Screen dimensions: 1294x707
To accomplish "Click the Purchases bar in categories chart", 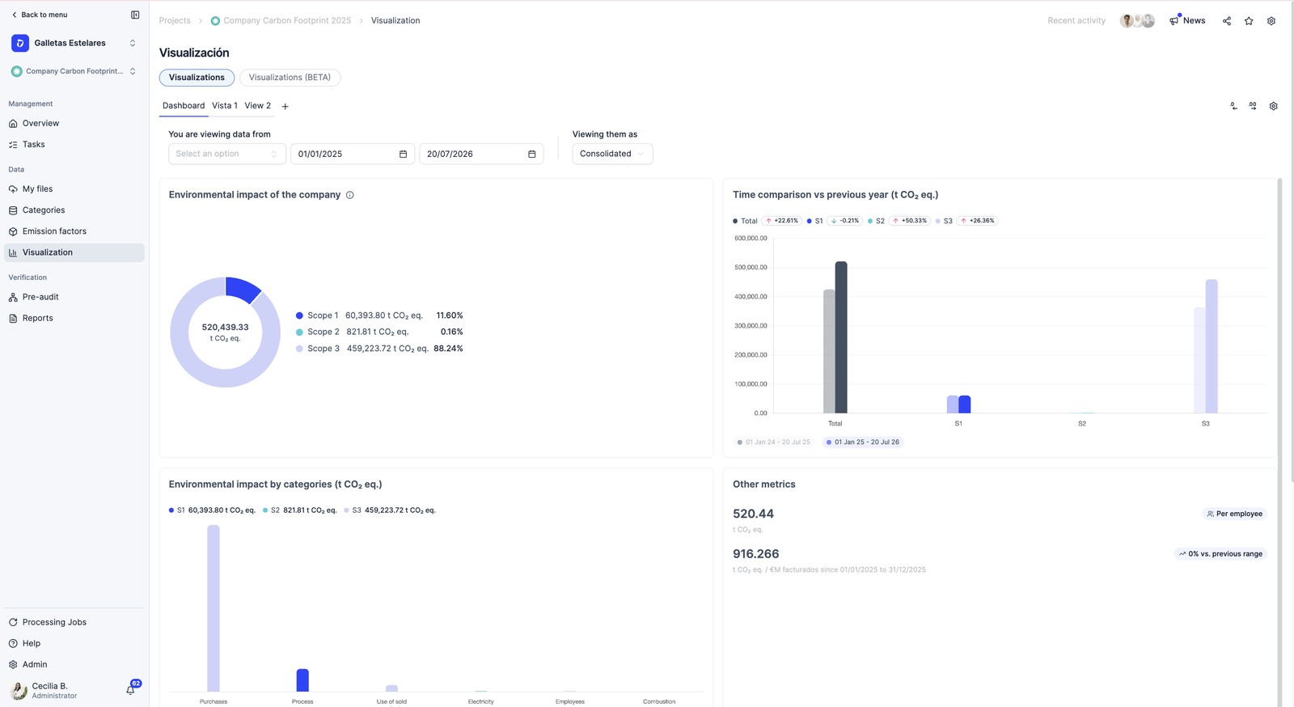I will pos(214,608).
